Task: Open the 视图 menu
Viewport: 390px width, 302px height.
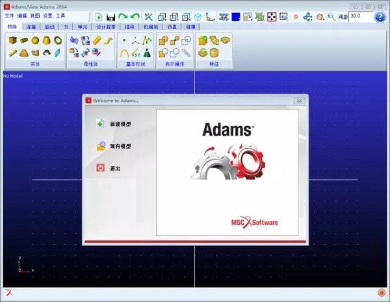Action: (35, 16)
